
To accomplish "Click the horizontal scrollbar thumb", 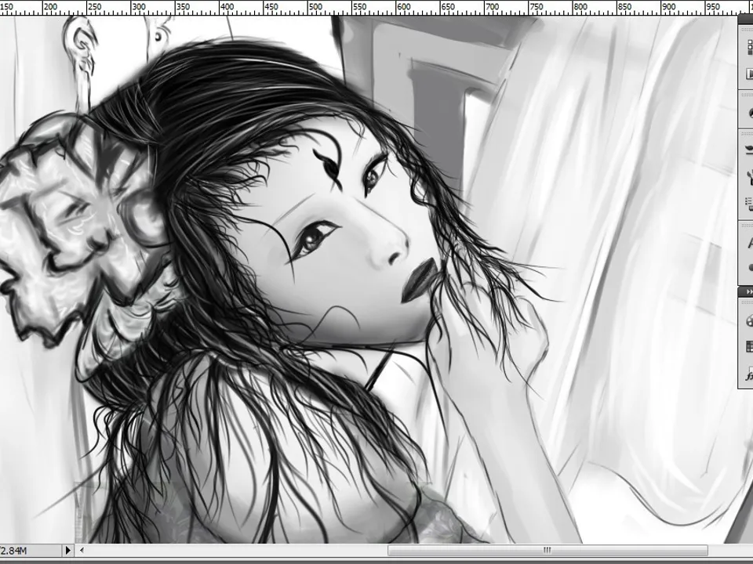I will 547,551.
